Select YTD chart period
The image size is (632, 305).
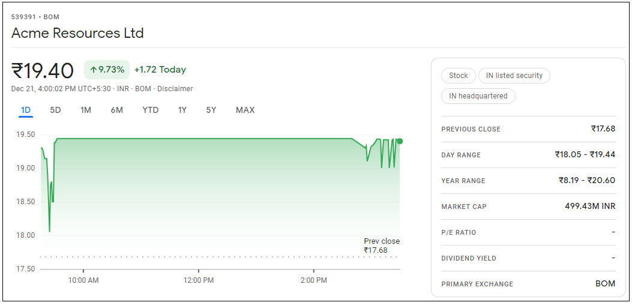point(150,110)
